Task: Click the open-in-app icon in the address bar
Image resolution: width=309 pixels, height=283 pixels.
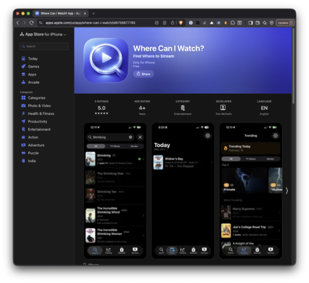Action: (x=157, y=23)
